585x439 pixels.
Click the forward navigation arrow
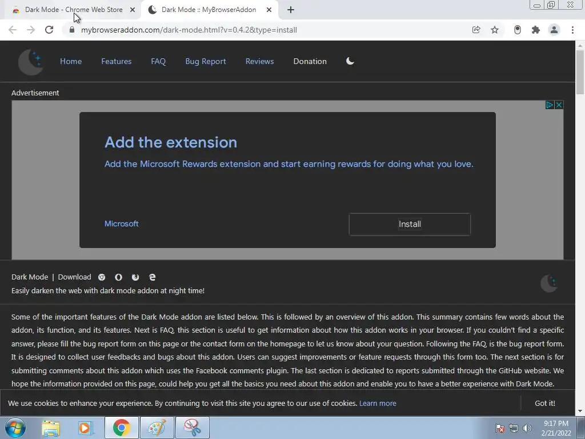(x=31, y=30)
